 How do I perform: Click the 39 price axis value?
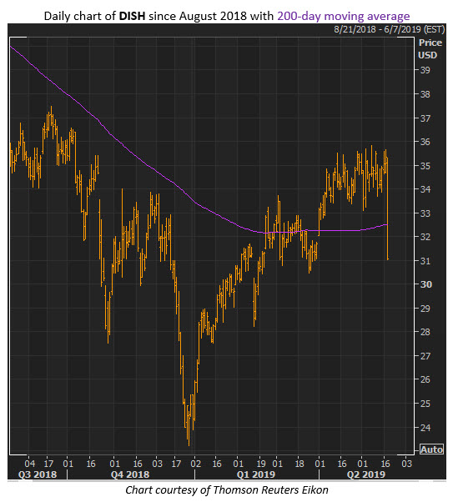(x=425, y=70)
